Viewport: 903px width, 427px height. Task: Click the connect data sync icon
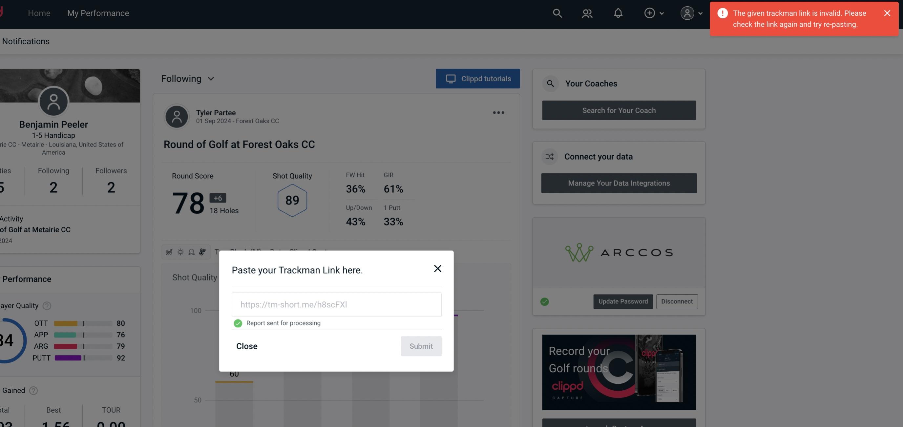tap(550, 157)
